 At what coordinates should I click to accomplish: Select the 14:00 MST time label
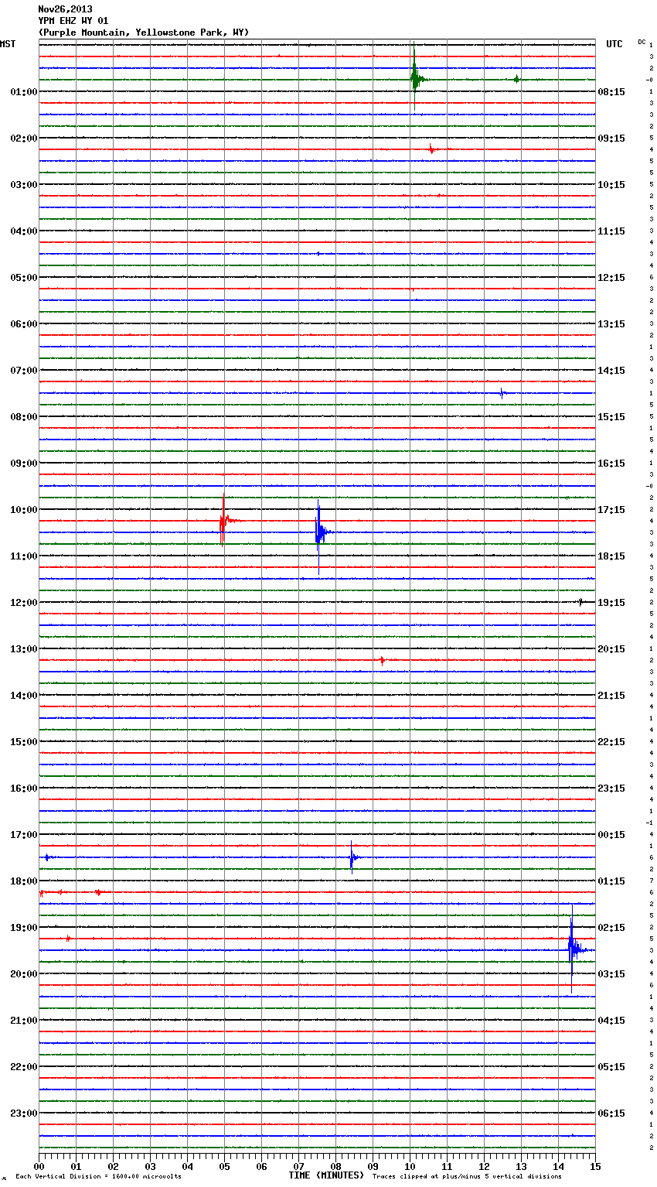[x=23, y=695]
